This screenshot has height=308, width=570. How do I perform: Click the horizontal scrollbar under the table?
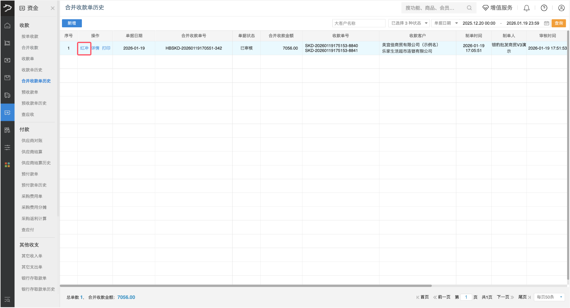coord(246,286)
